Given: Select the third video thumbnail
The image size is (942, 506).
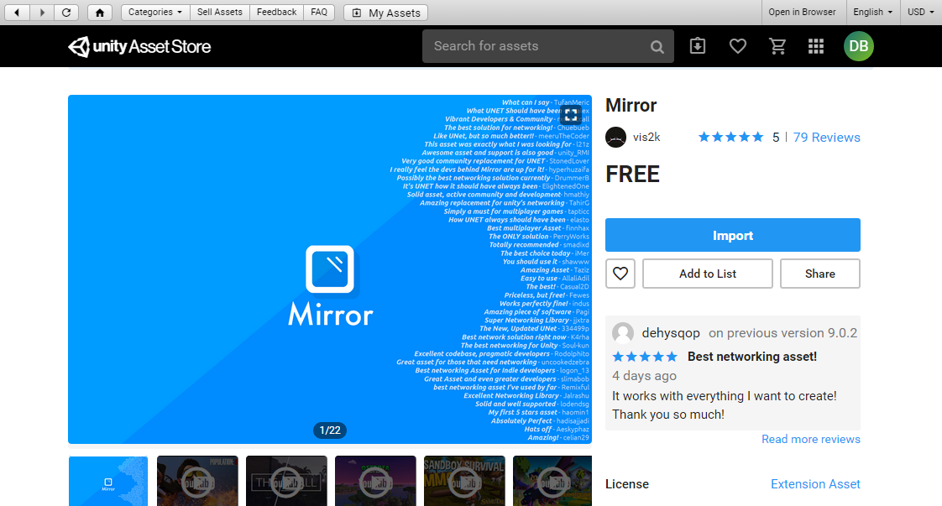Looking at the screenshot, I should (x=286, y=481).
